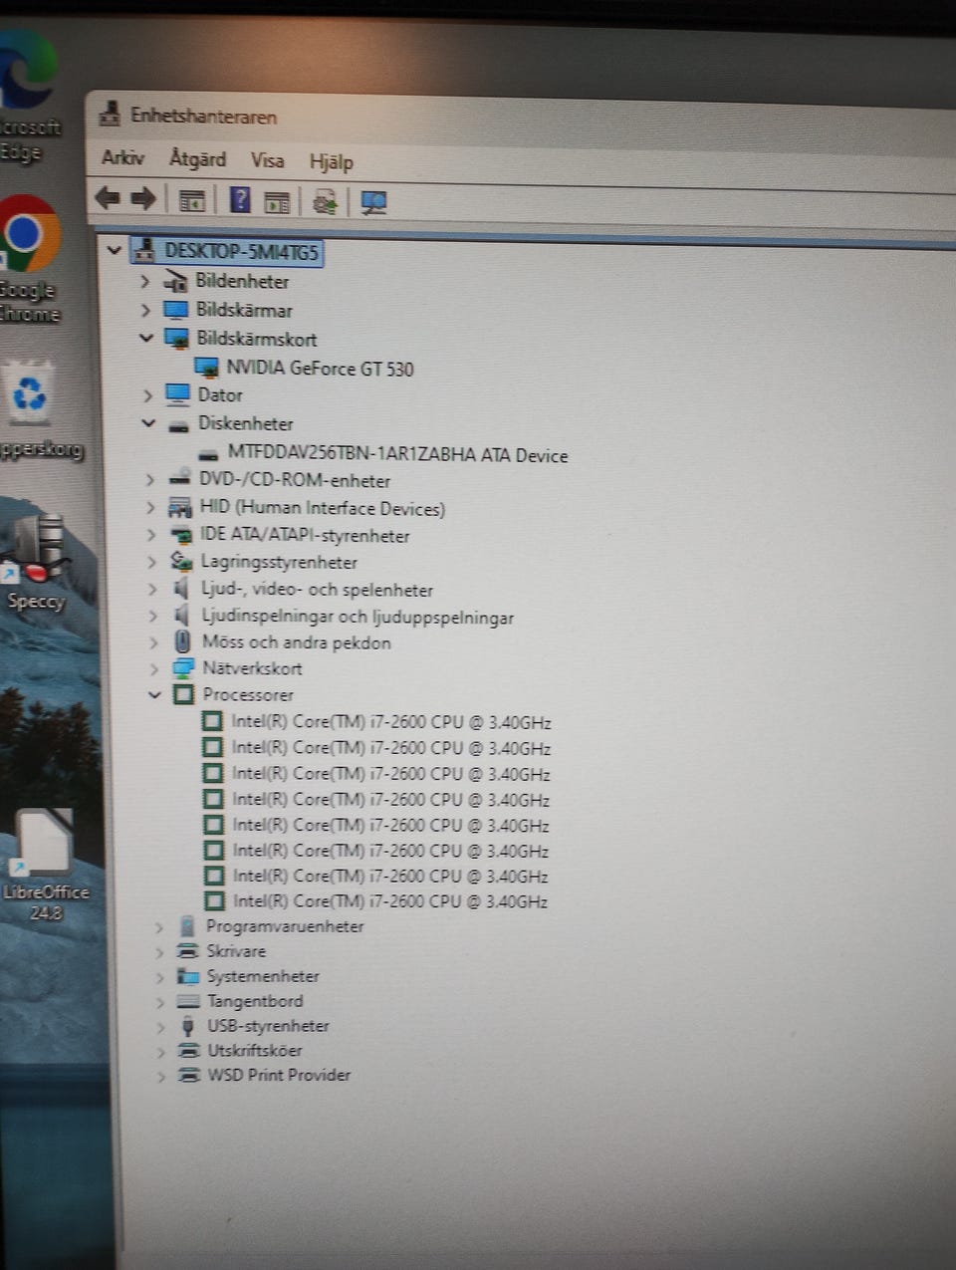The width and height of the screenshot is (956, 1270).
Task: Select the last Intel Core i7-2600 entry
Action: (390, 901)
